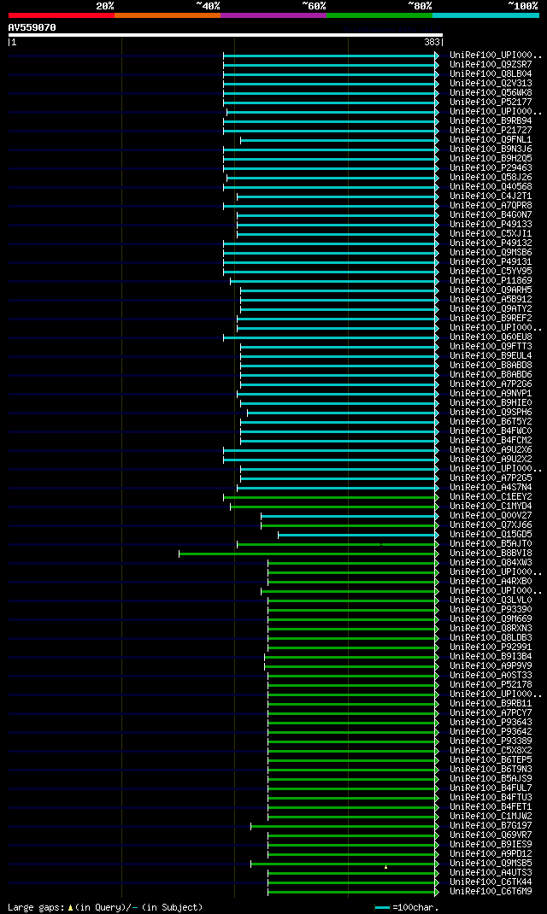Select the UniRef100_C4J2T1 label
Screen dimensions: 547x914
[491, 196]
